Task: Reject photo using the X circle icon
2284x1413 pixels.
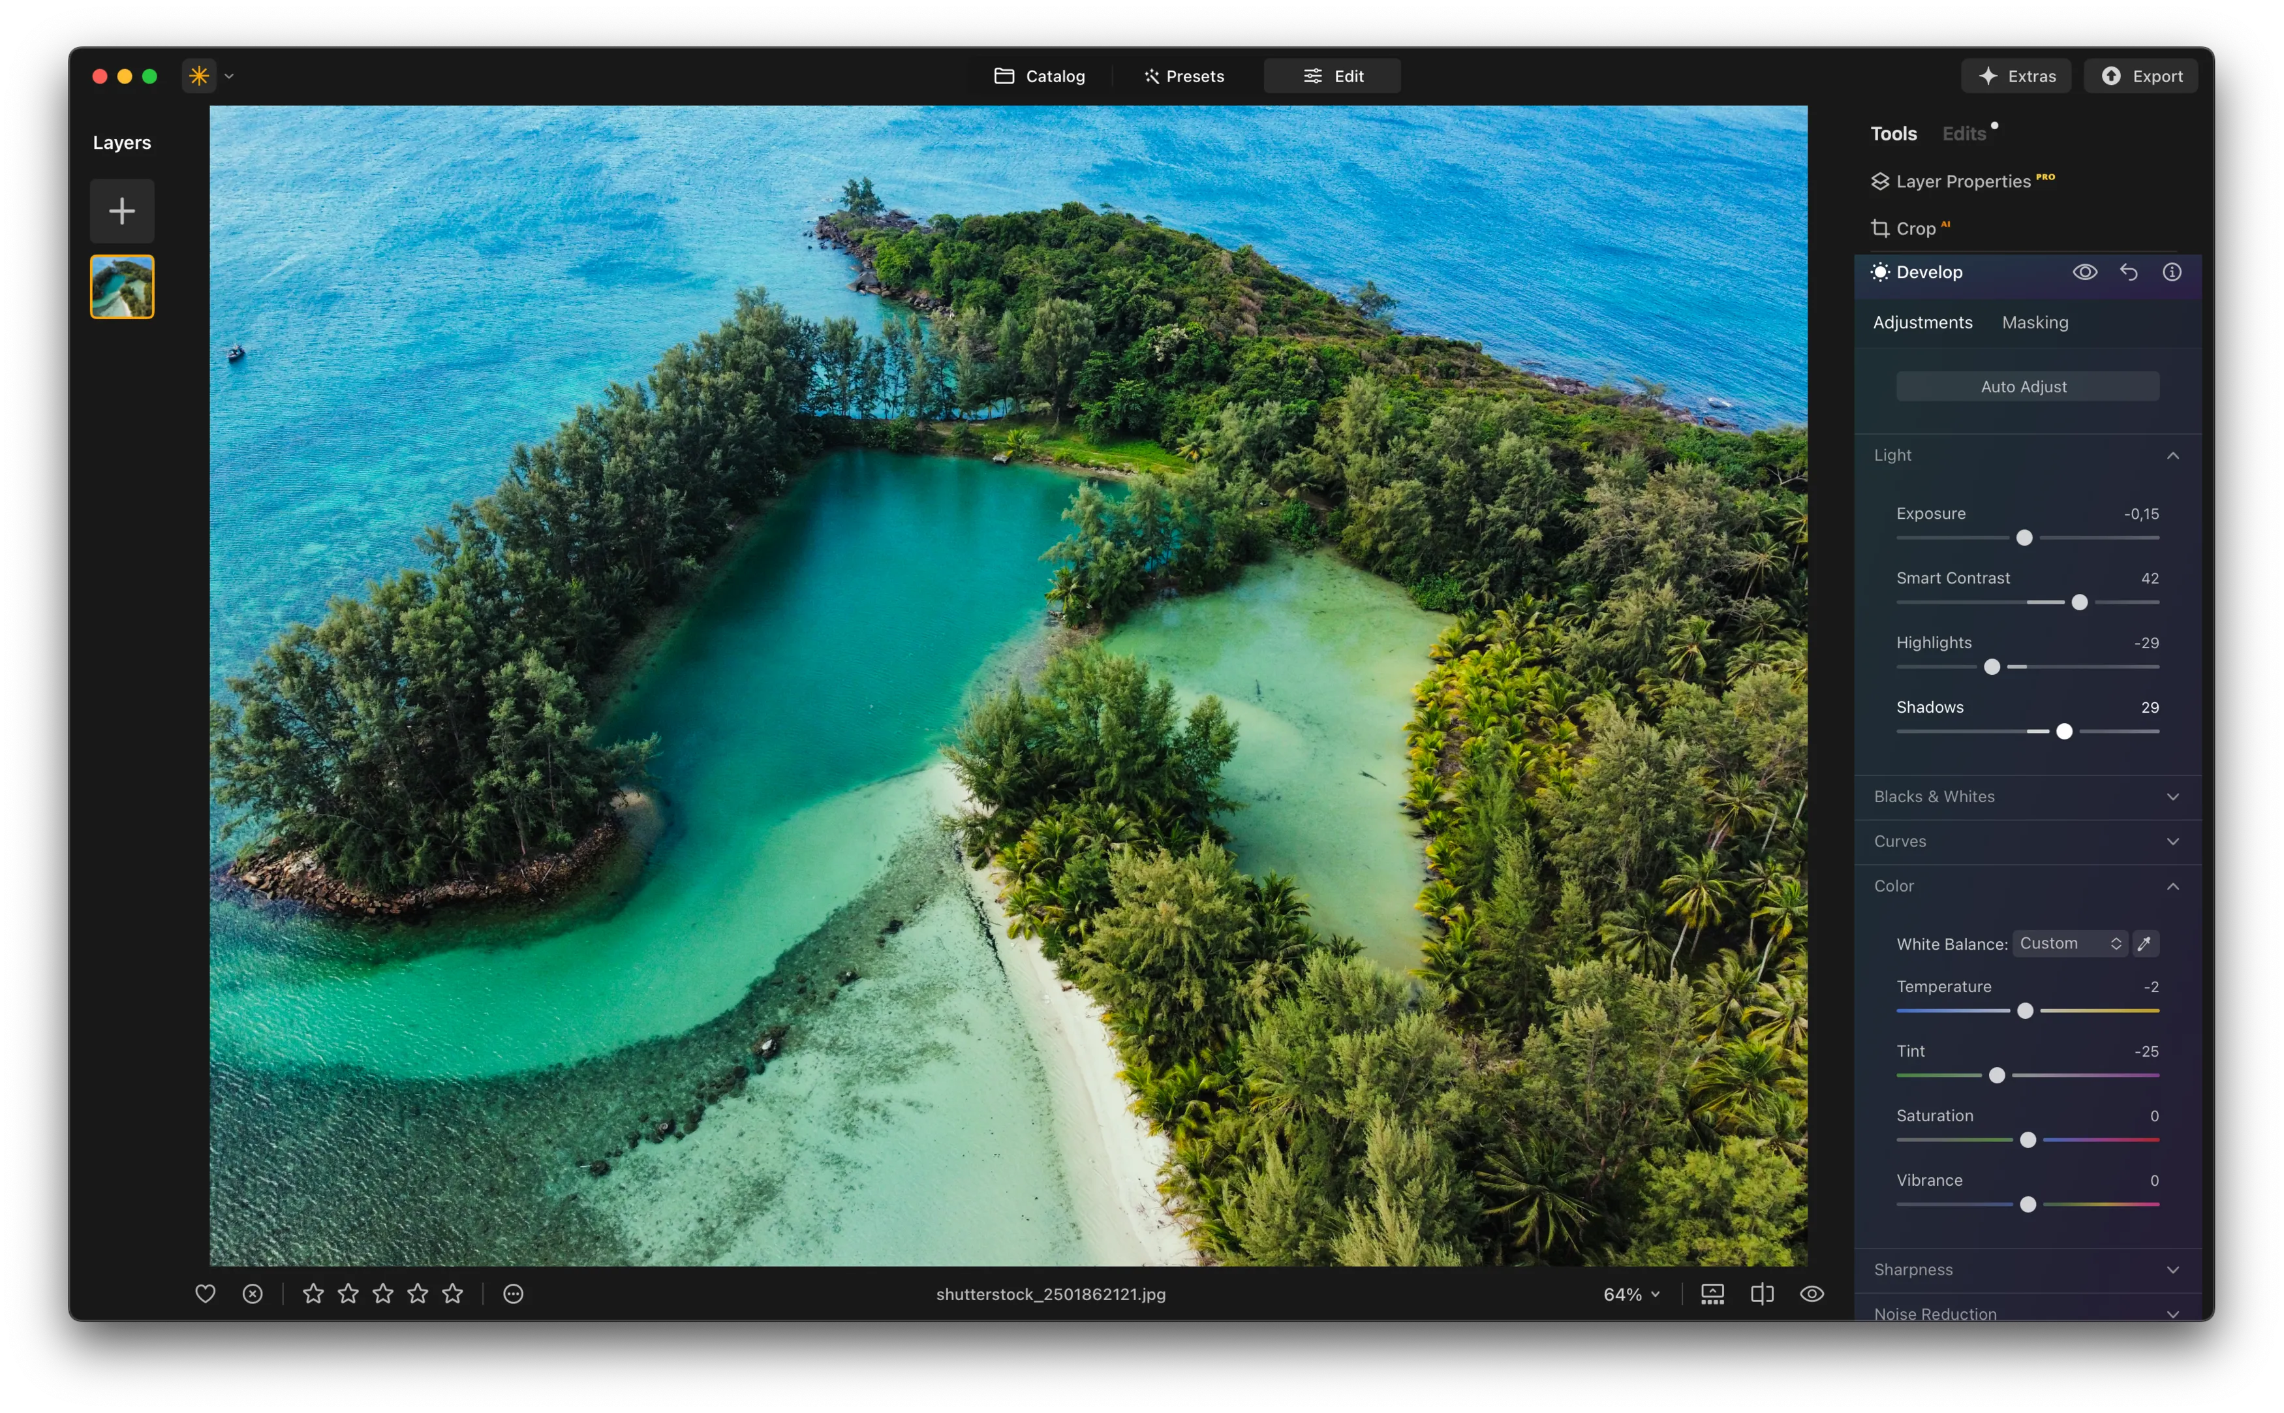Action: [253, 1294]
